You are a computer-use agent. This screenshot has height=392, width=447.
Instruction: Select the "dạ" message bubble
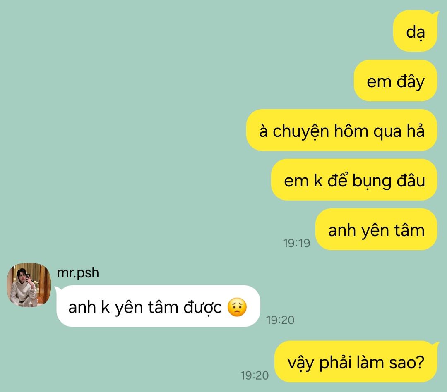[x=415, y=31]
